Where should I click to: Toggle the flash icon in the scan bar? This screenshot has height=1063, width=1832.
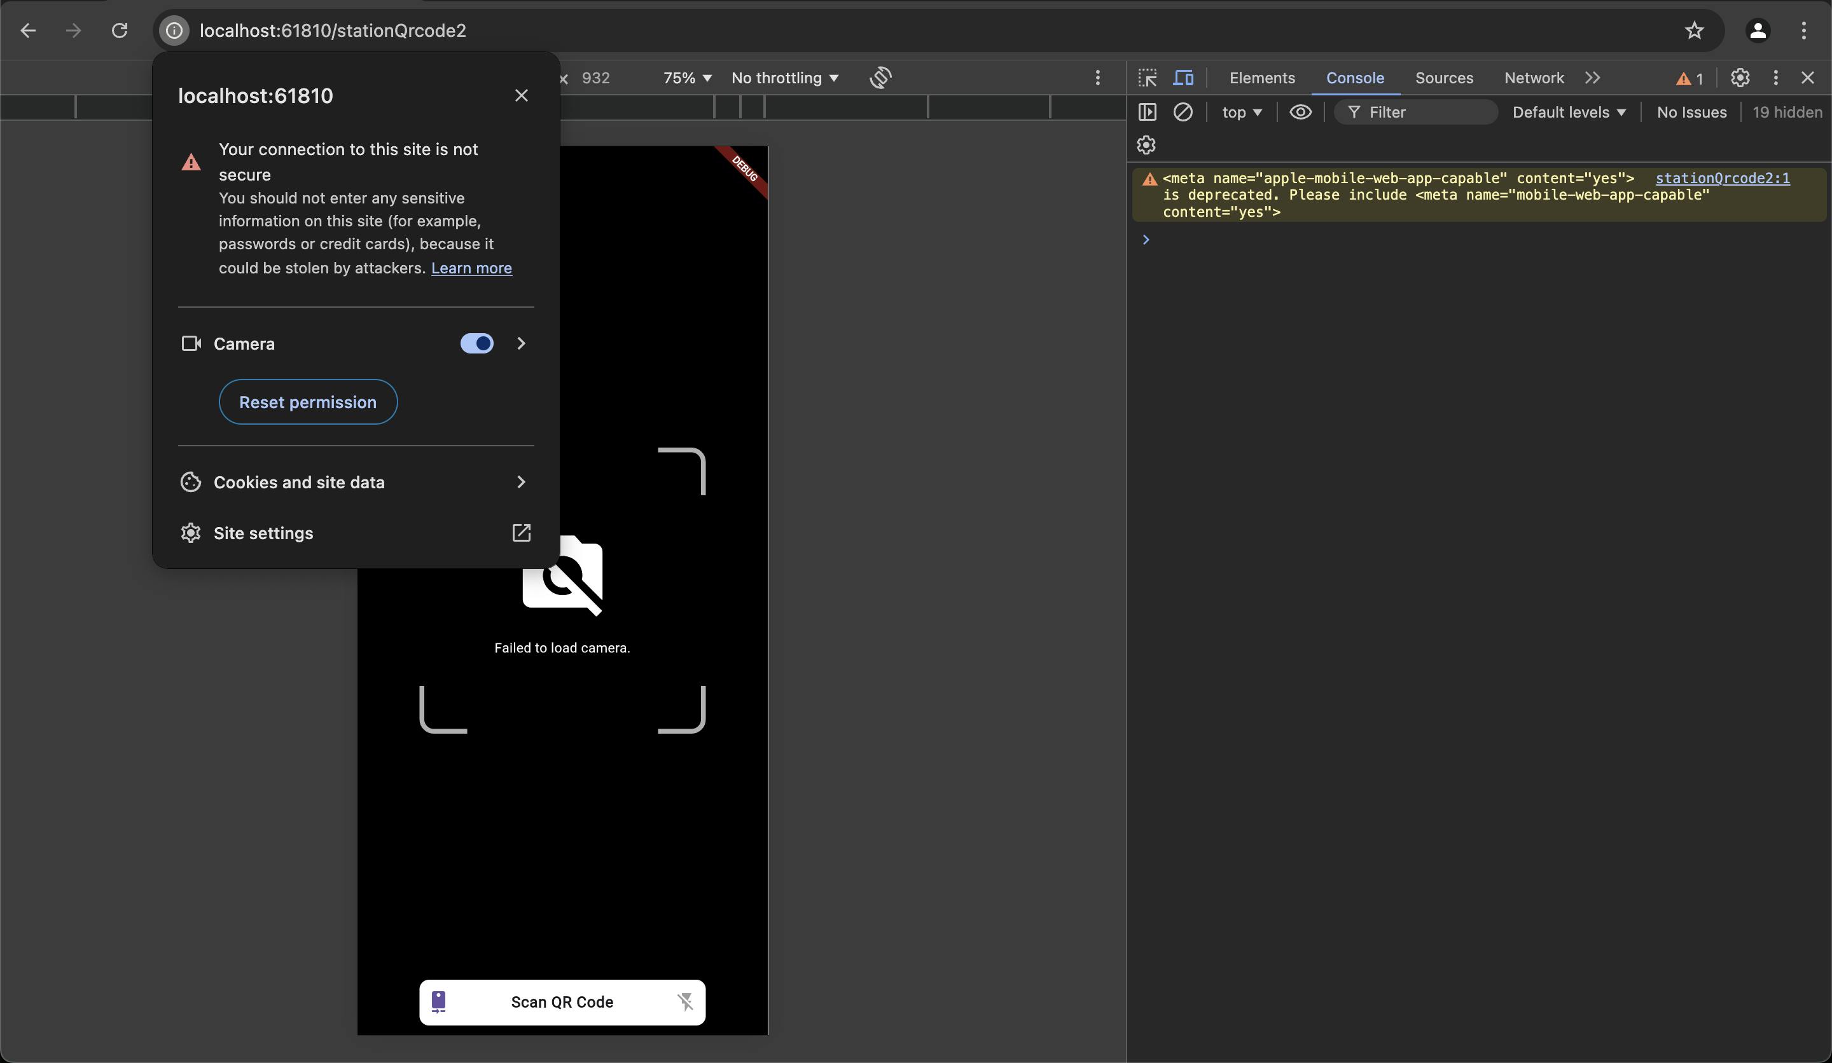(x=685, y=1002)
